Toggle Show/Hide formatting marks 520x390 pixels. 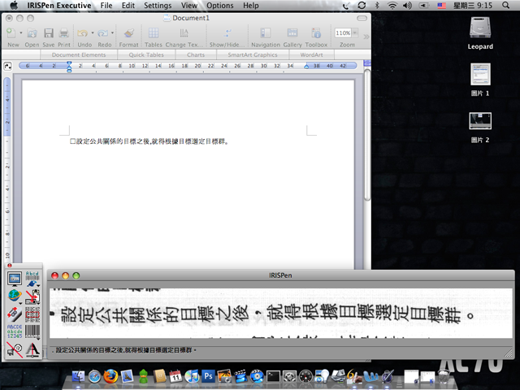(227, 37)
